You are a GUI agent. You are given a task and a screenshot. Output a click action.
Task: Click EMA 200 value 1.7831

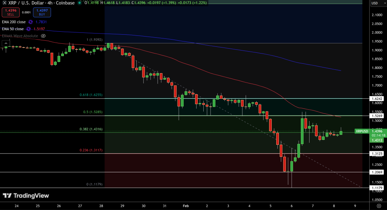[x=41, y=22]
